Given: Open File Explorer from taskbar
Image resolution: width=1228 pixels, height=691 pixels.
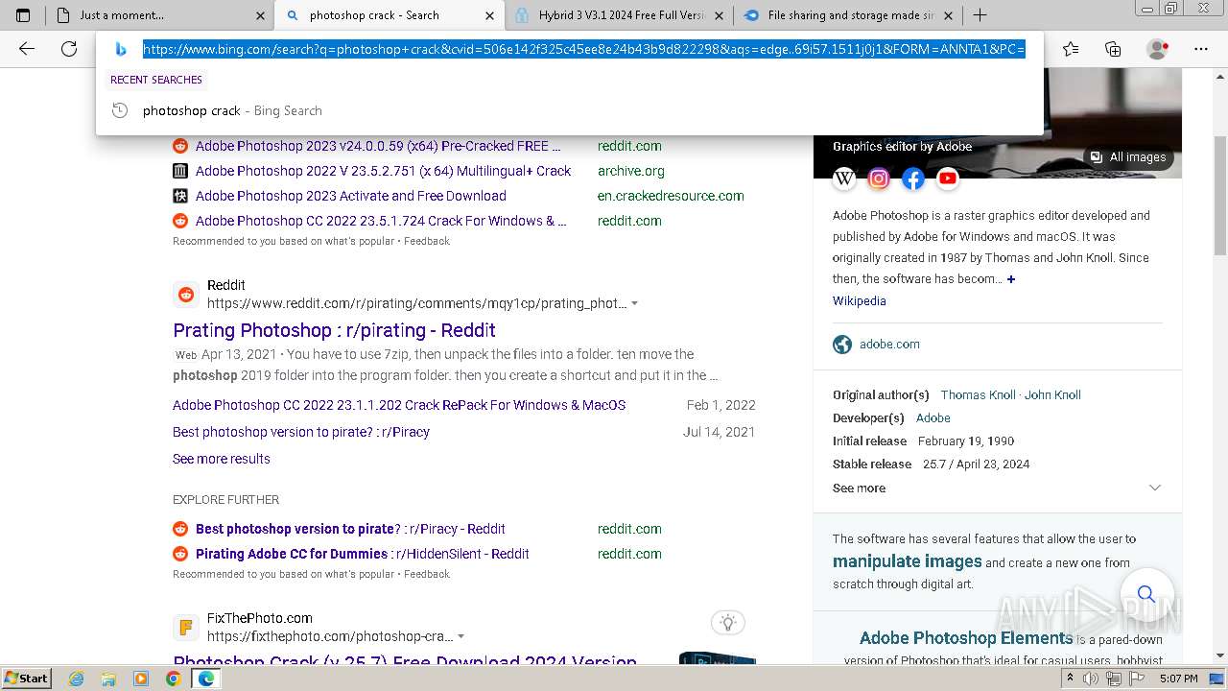Looking at the screenshot, I should pyautogui.click(x=108, y=679).
